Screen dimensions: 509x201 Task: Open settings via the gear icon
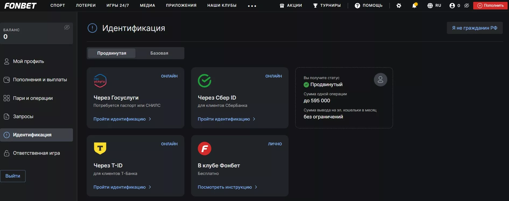point(399,6)
